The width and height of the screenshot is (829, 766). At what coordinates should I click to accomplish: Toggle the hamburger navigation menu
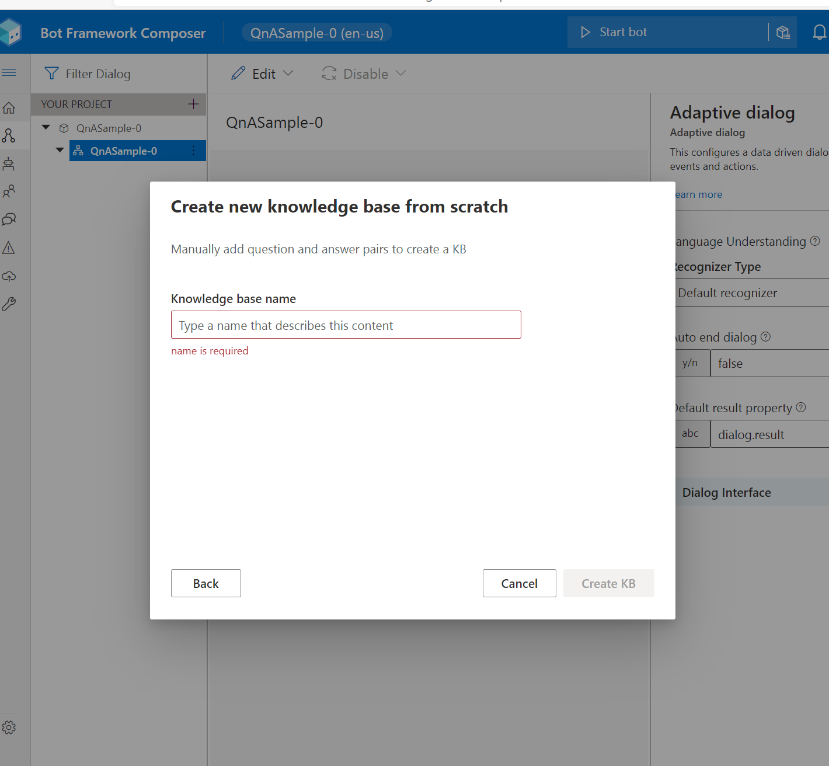click(x=9, y=73)
